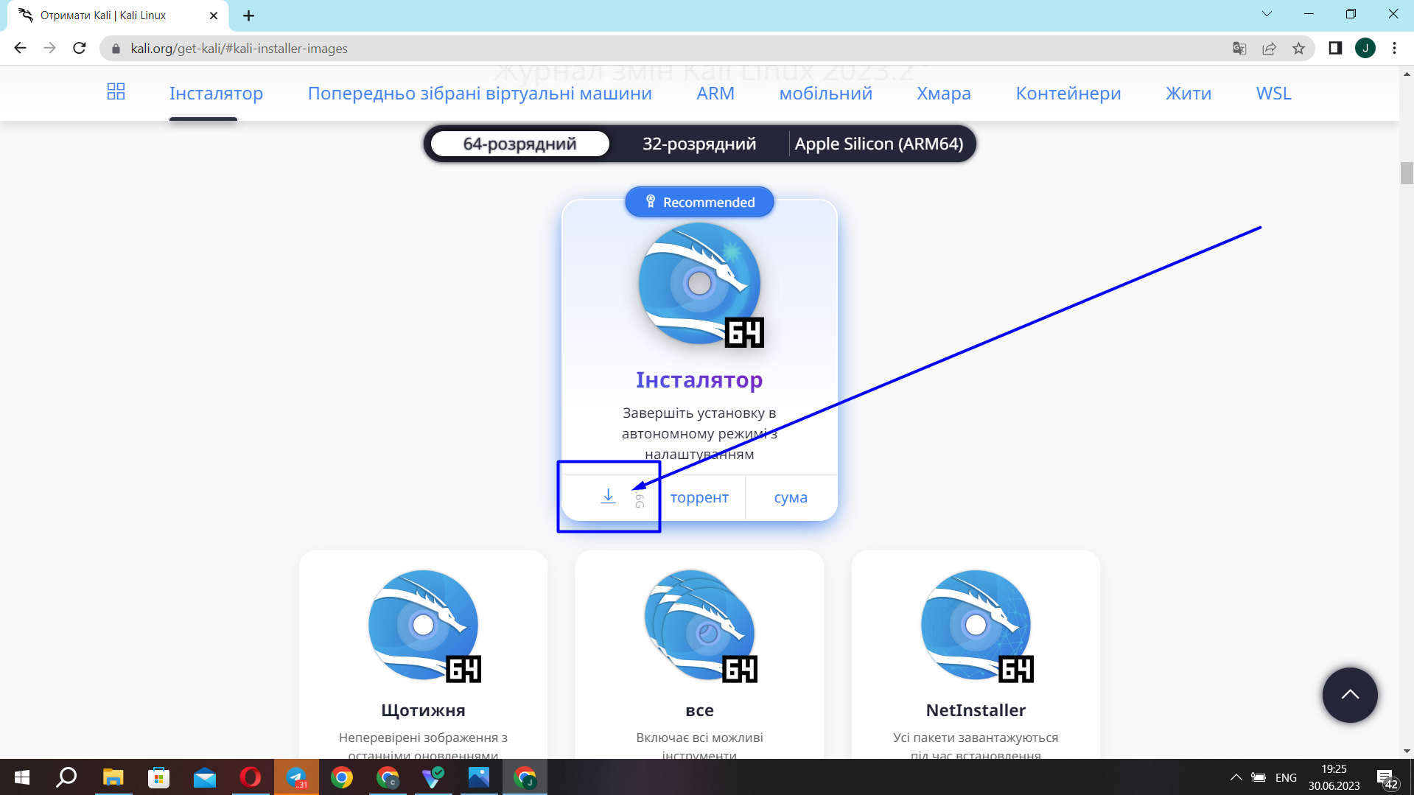1414x795 pixels.
Task: Click the browser forward arrow
Action: pos(49,48)
